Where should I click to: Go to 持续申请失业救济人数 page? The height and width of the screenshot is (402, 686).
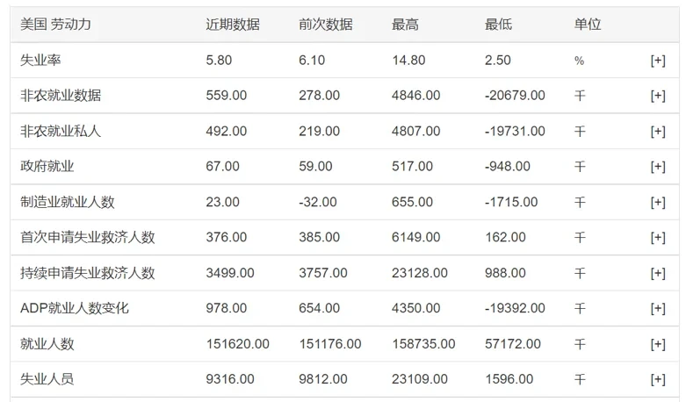[88, 273]
